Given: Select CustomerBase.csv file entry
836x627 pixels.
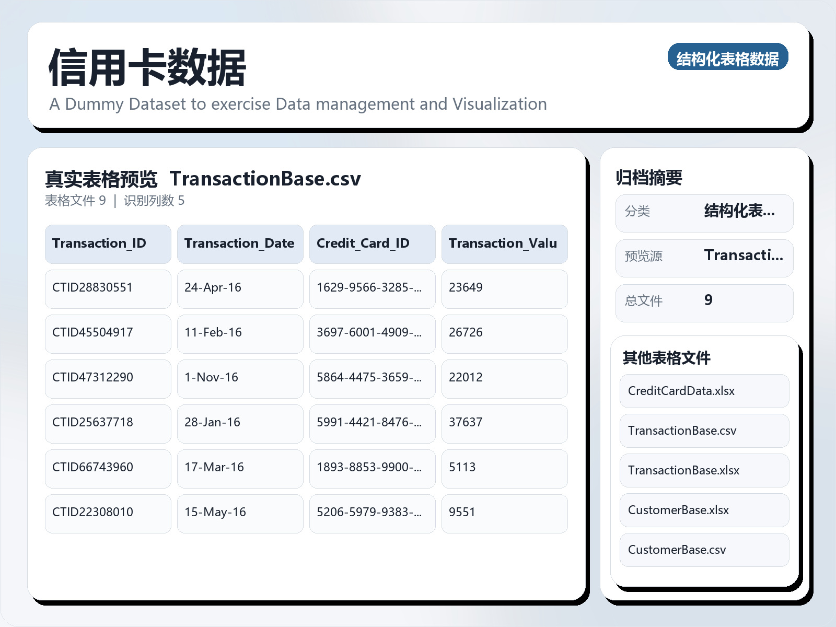Looking at the screenshot, I should pos(704,550).
